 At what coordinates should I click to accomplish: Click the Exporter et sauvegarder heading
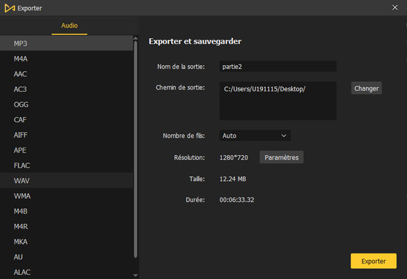click(195, 41)
